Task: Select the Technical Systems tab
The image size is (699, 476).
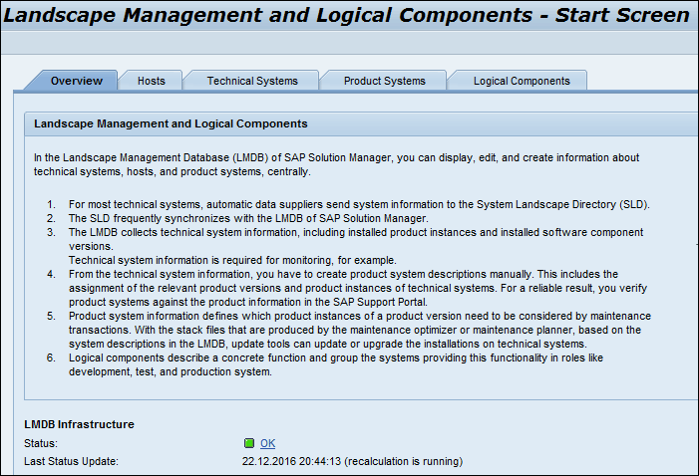Action: tap(252, 81)
